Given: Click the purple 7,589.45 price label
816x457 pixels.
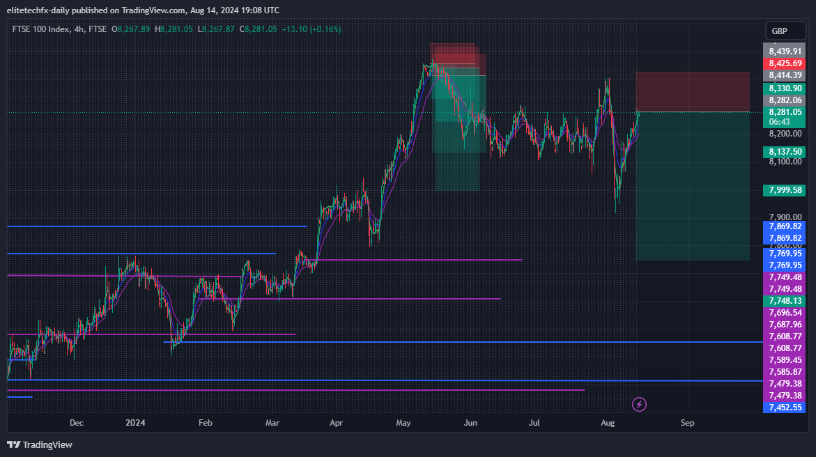Looking at the screenshot, I should [x=785, y=360].
